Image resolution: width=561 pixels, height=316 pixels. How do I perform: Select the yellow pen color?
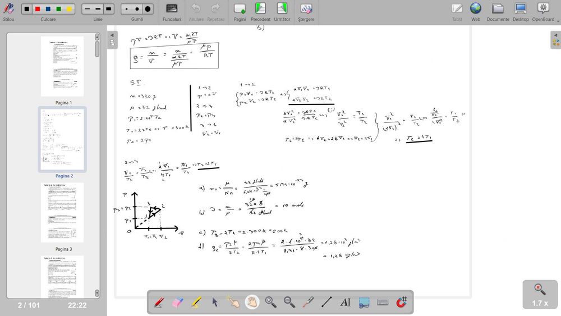click(69, 9)
